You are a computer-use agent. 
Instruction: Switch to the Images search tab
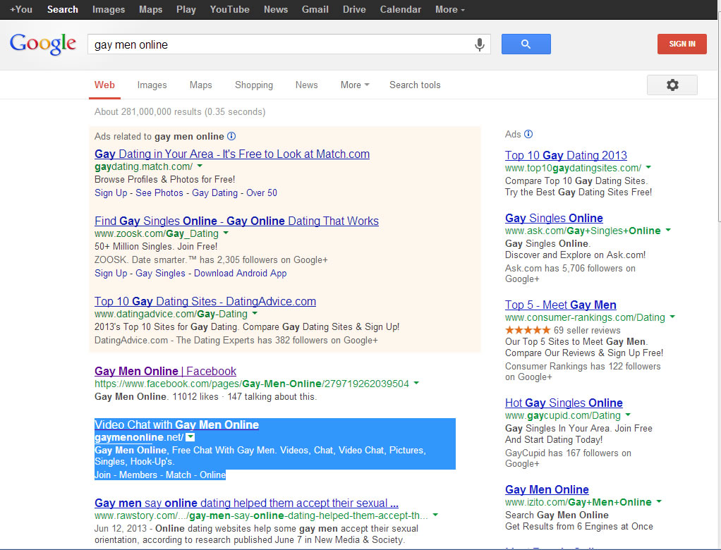[x=152, y=85]
